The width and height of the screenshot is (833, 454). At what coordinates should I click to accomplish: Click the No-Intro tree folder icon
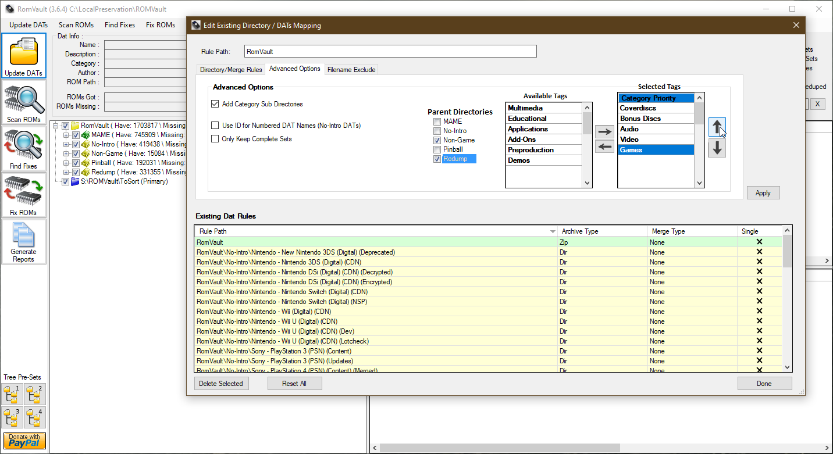point(85,144)
